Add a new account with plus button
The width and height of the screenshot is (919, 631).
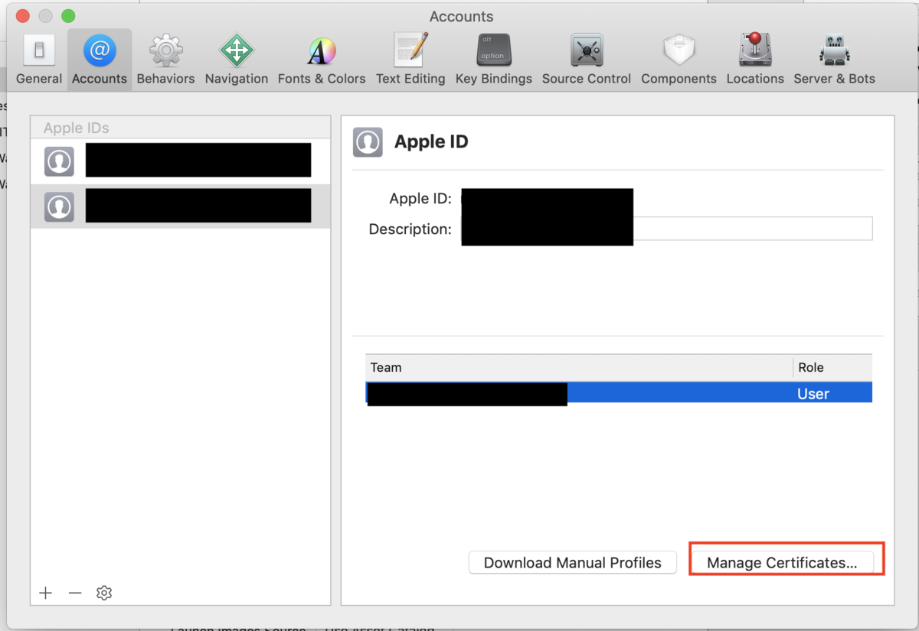click(45, 593)
